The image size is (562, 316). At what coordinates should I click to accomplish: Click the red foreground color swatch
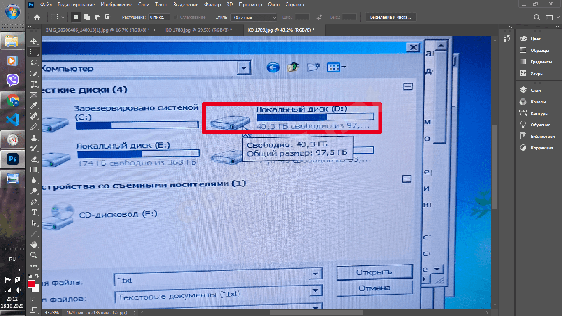[31, 284]
